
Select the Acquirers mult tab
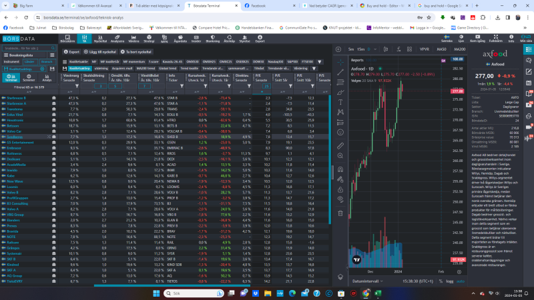(x=122, y=69)
